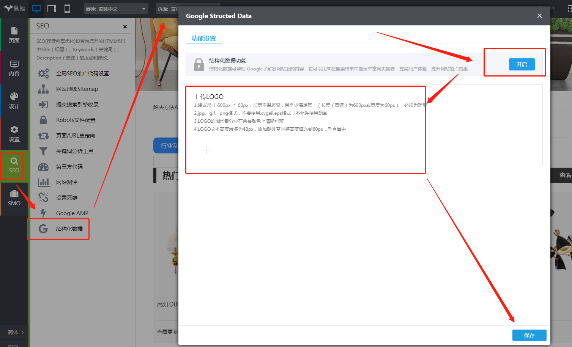This screenshot has height=347, width=572.
Task: Expand the 语种 简体中文 language dropdown
Action: tap(116, 9)
